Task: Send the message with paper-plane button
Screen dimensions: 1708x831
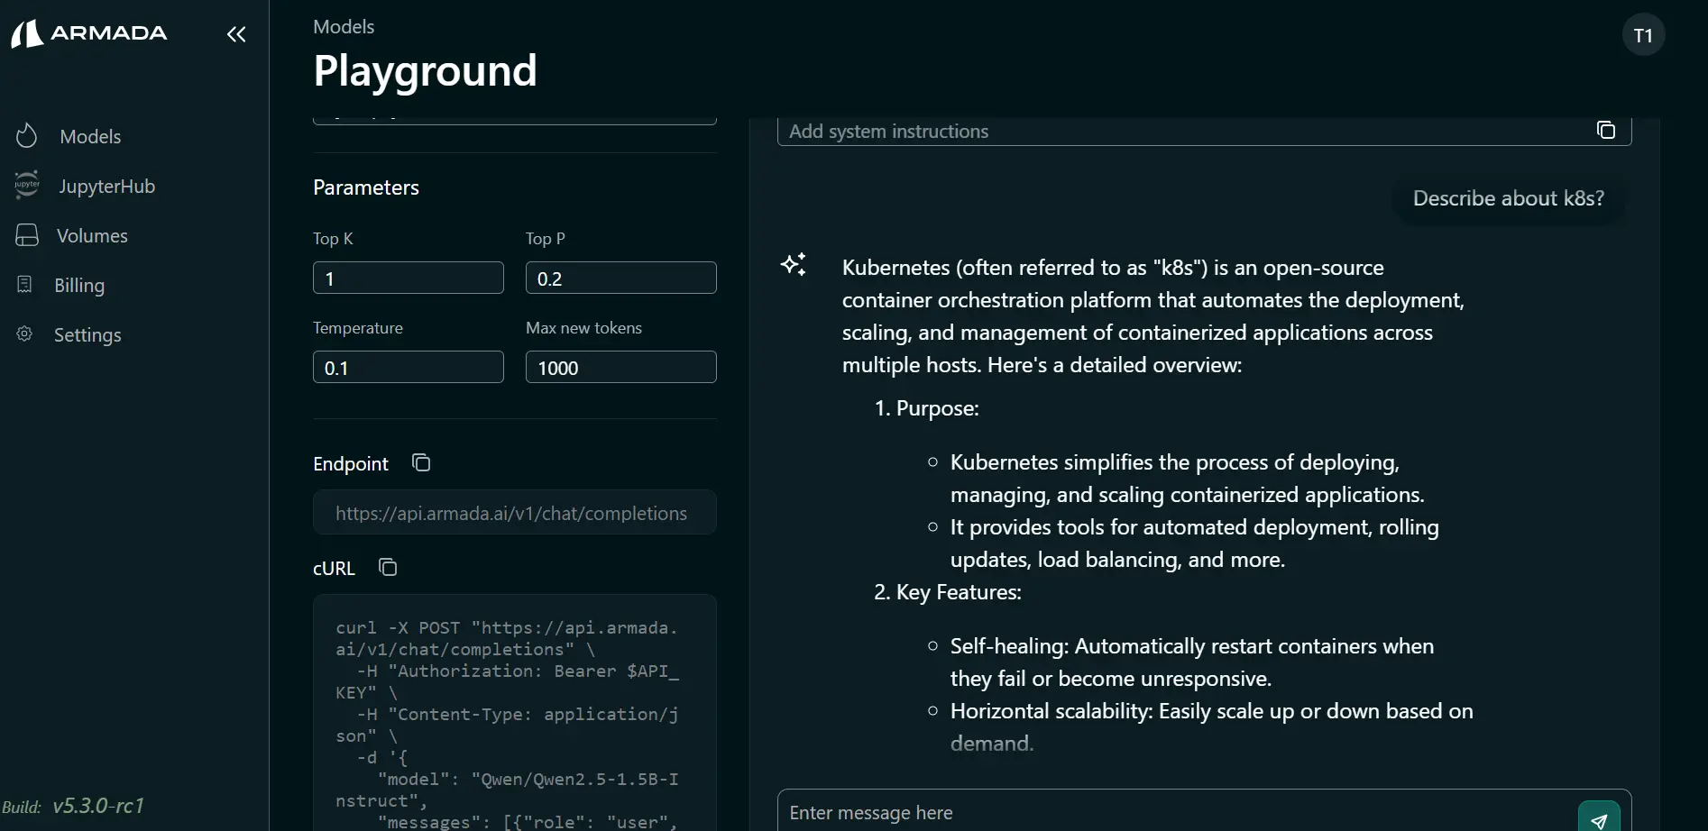Action: [x=1599, y=818]
